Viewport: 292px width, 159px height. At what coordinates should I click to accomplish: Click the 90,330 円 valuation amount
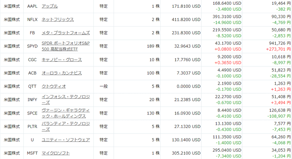281,16
